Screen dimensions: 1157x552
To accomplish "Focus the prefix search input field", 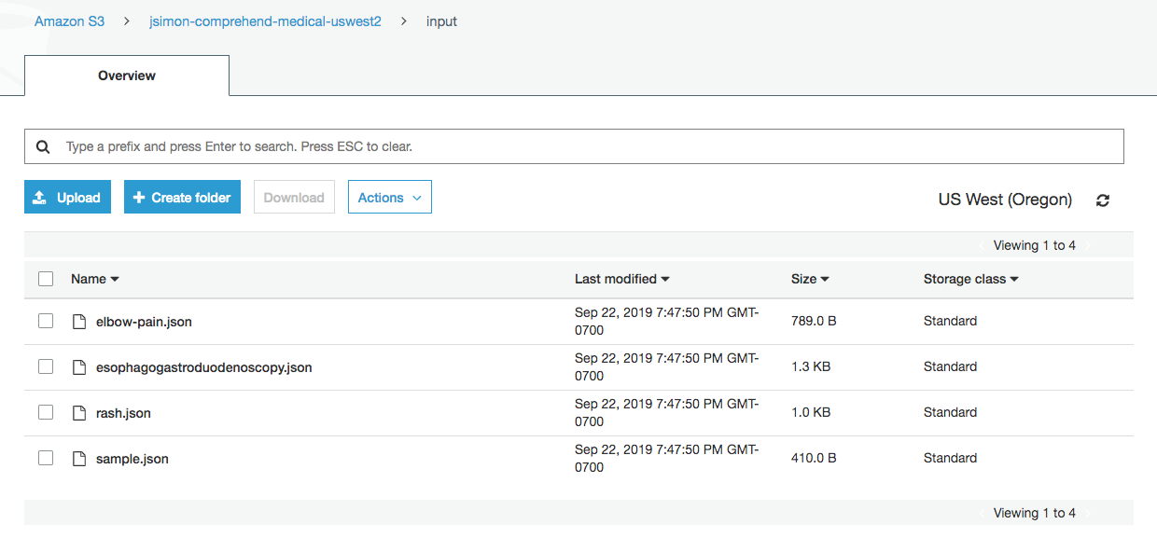I will point(574,146).
